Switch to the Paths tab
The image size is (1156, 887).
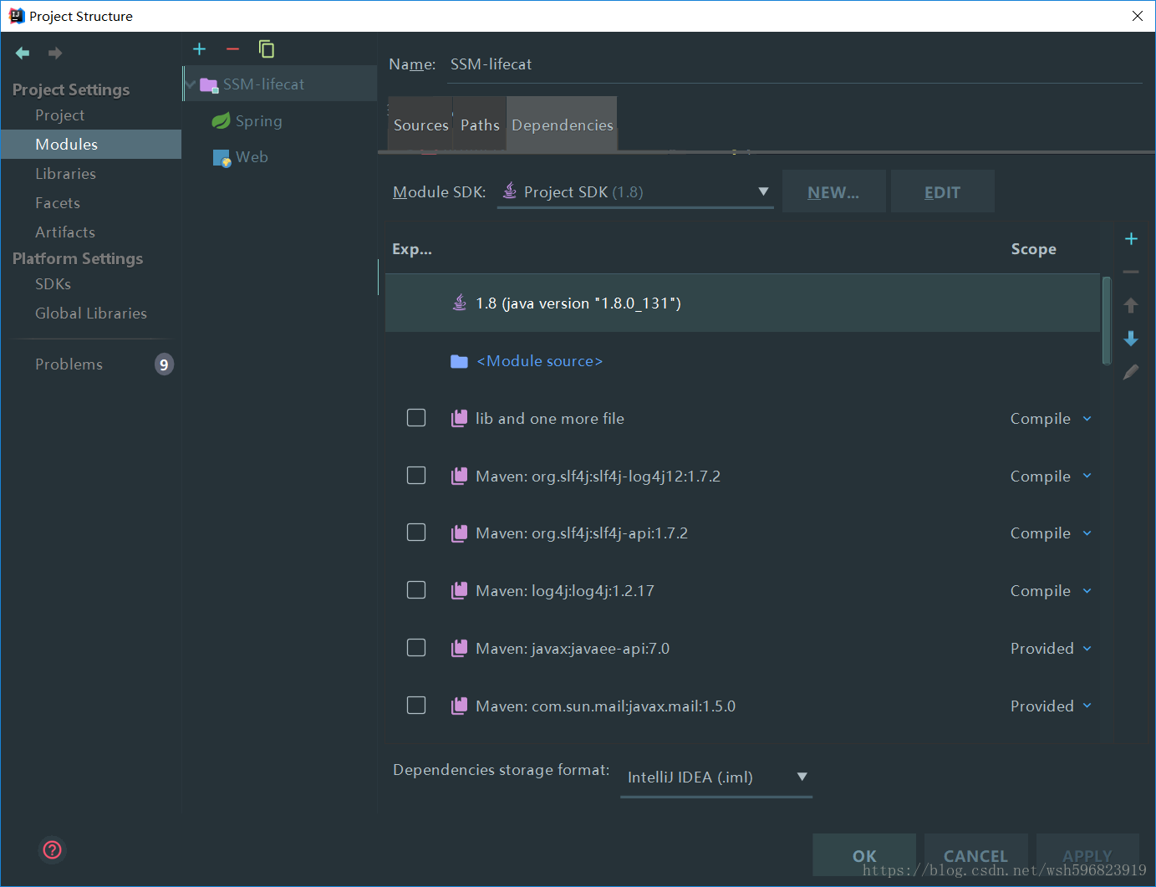480,125
